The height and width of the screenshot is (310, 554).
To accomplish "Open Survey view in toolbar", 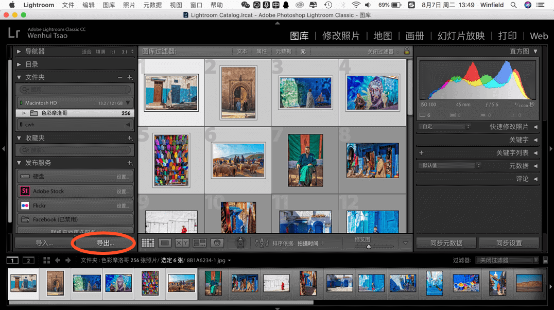I will click(199, 243).
